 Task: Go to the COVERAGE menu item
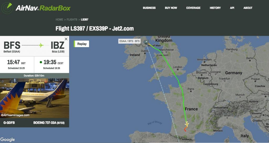point(193,8)
